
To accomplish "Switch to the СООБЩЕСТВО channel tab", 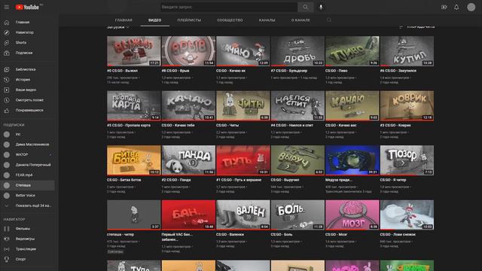I will pos(230,20).
